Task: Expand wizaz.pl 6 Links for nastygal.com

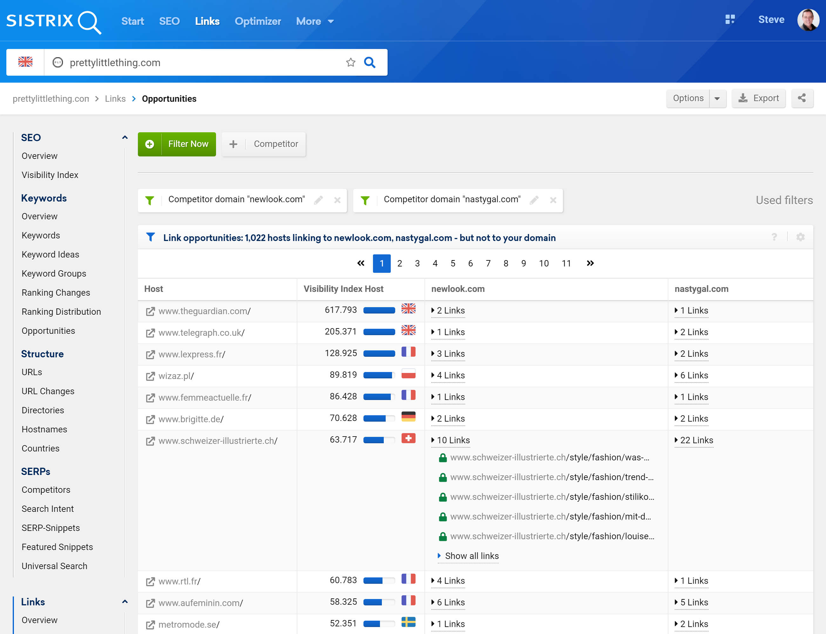Action: pyautogui.click(x=691, y=376)
